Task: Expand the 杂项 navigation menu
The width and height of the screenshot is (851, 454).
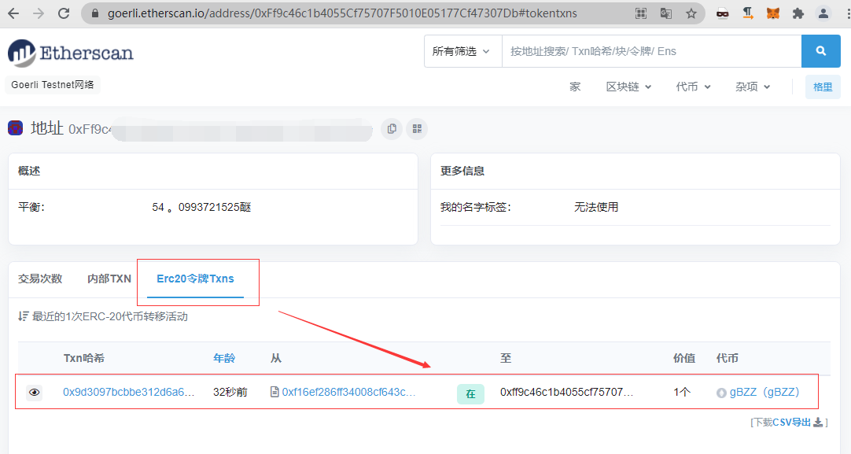Action: 753,87
